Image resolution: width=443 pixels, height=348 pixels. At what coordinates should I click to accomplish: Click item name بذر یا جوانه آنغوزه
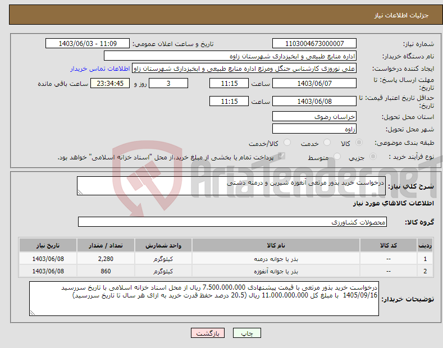pos(276,271)
